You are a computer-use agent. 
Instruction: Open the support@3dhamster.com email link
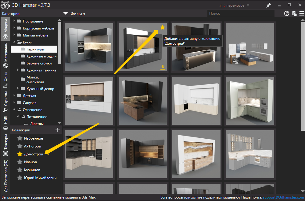point(283,197)
